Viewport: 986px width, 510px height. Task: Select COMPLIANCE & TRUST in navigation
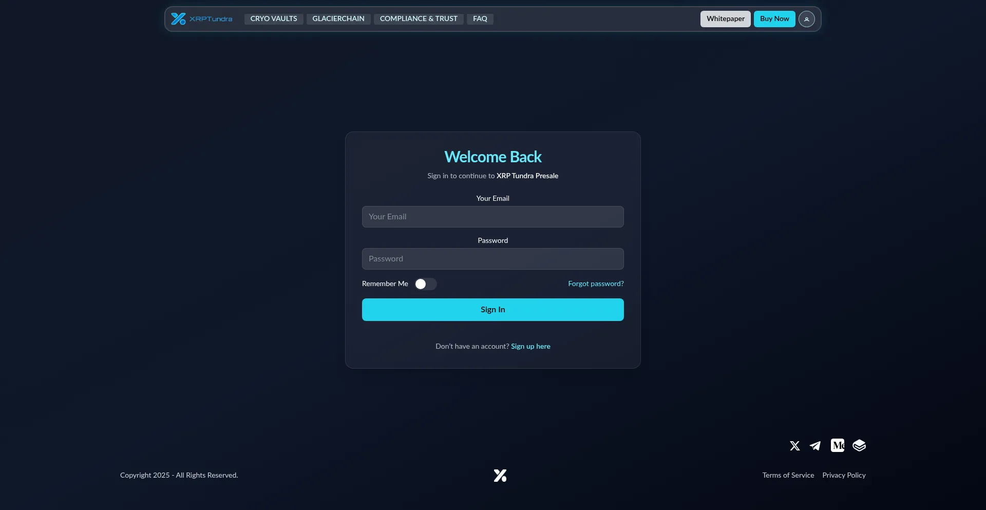pyautogui.click(x=419, y=19)
